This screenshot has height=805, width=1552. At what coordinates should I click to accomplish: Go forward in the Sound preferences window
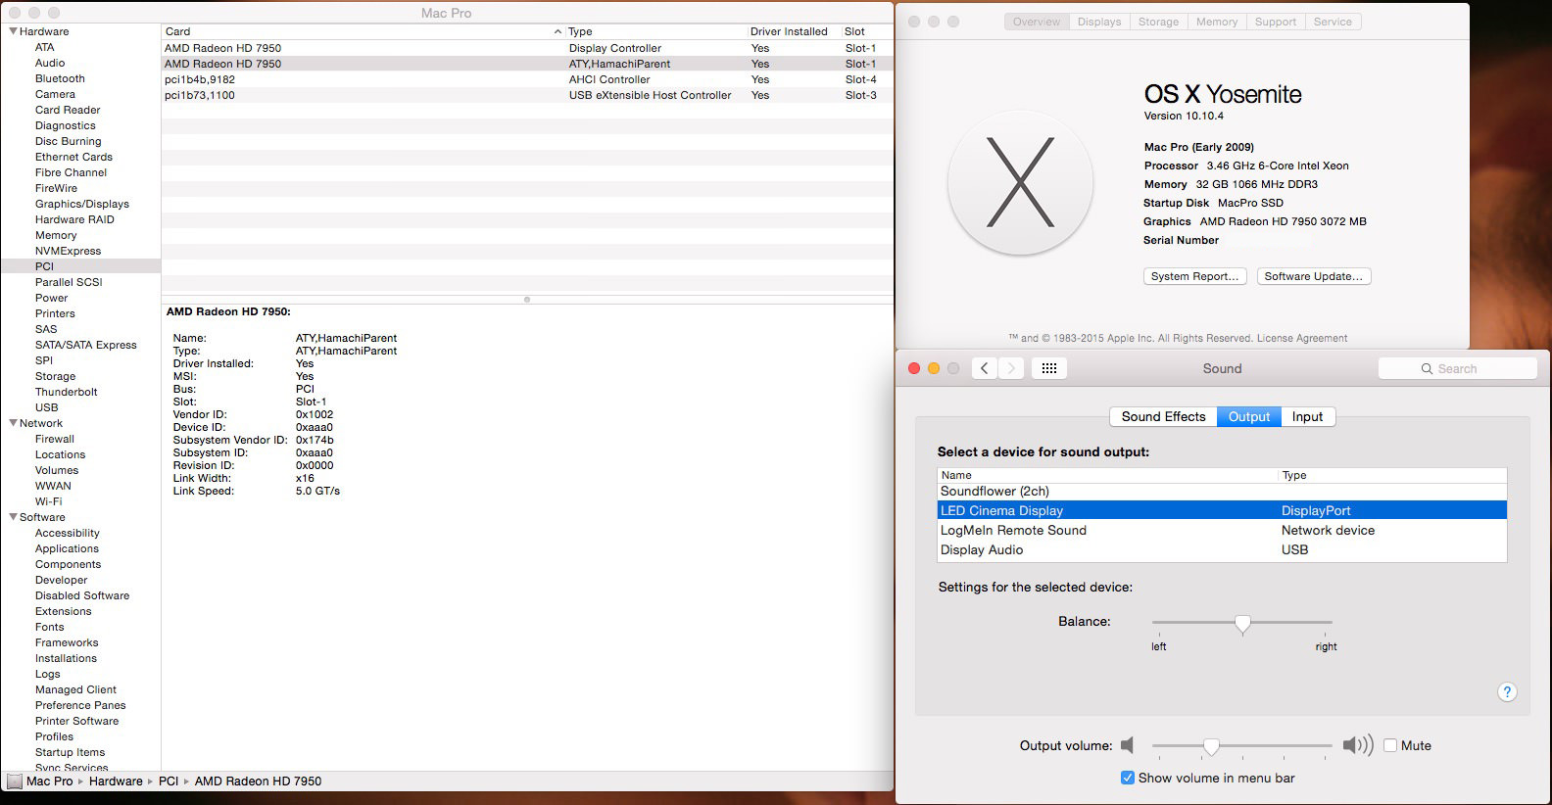[x=1011, y=368]
